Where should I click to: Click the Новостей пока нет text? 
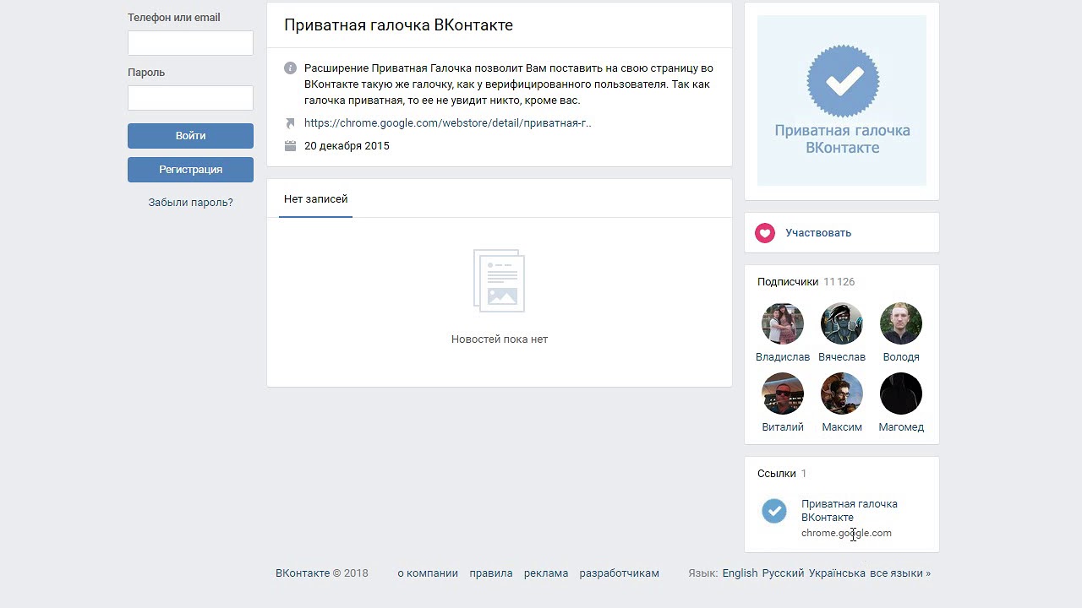tap(500, 339)
